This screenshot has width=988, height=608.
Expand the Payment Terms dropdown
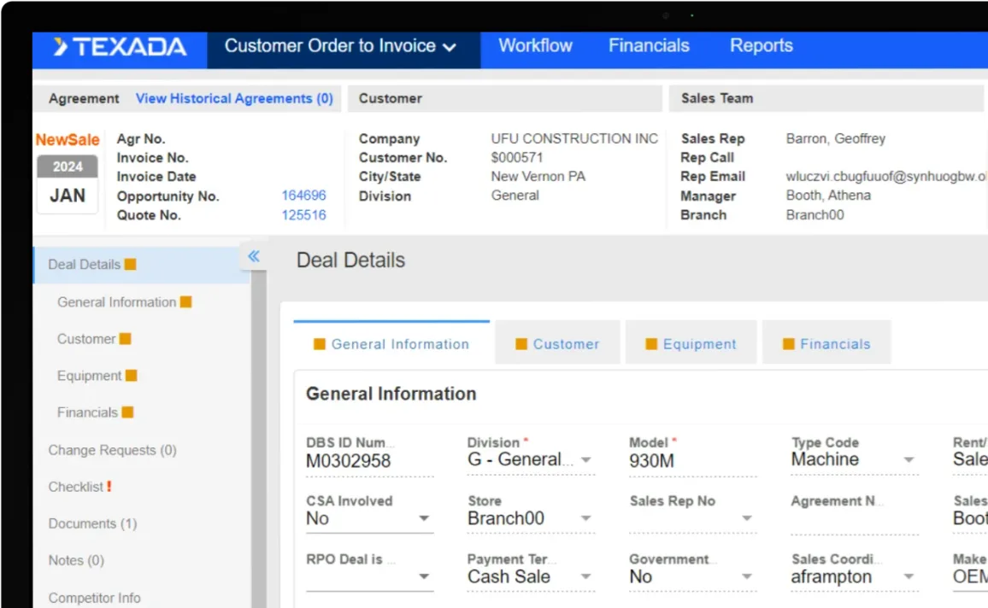pyautogui.click(x=586, y=576)
